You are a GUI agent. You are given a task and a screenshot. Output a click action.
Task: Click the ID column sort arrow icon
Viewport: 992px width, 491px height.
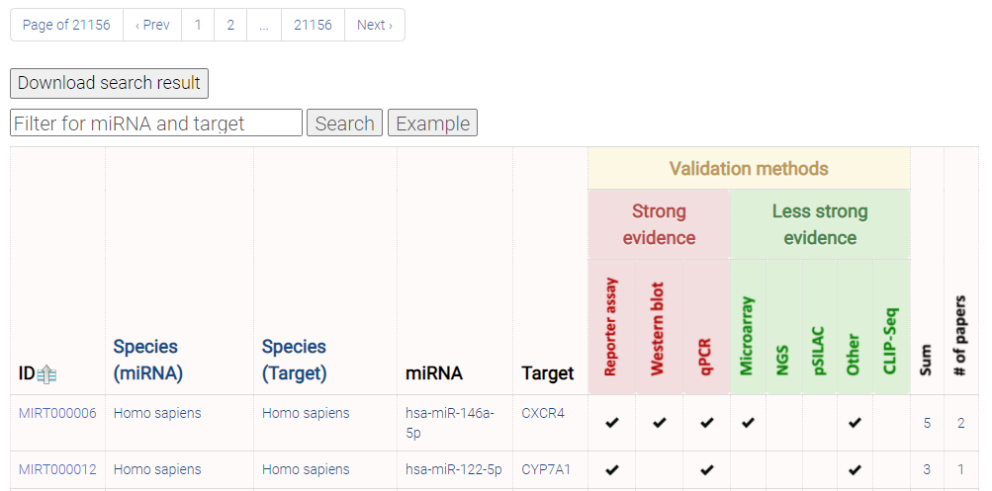(46, 374)
